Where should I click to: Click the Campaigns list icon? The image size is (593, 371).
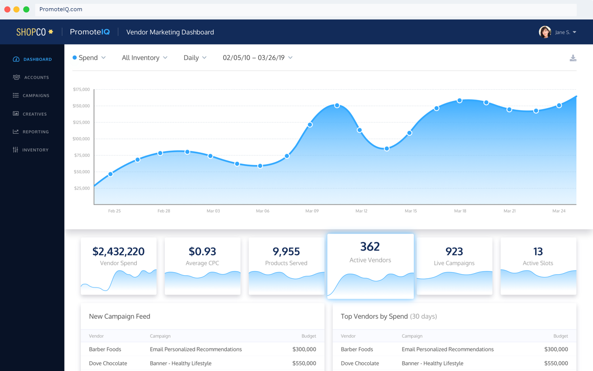[16, 95]
